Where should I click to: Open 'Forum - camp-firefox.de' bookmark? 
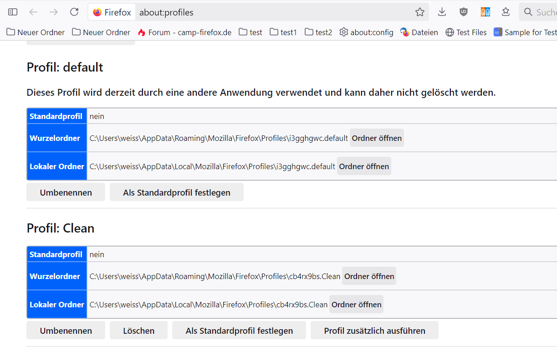184,32
